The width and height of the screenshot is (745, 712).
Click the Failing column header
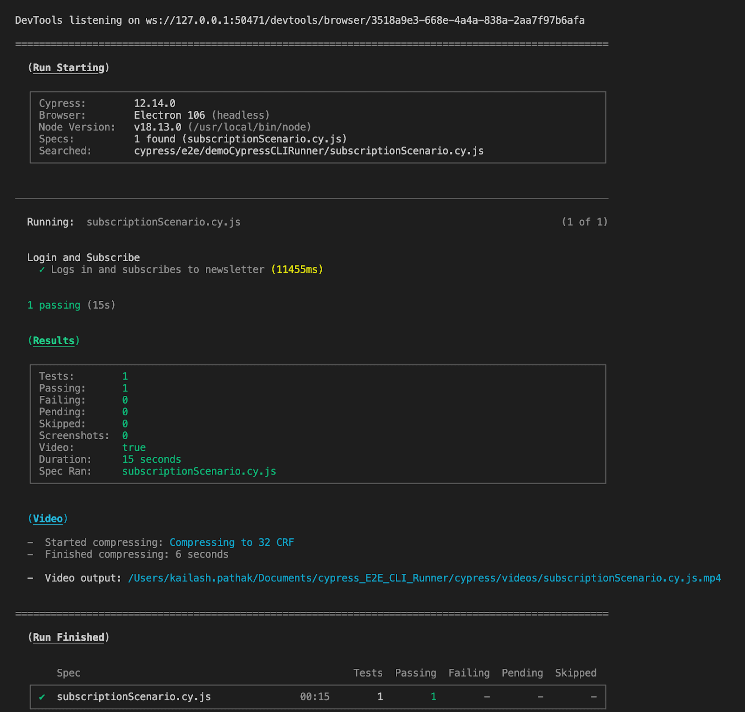(468, 673)
